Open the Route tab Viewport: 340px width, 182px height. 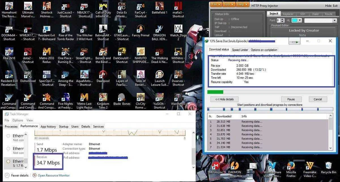pyautogui.click(x=329, y=14)
